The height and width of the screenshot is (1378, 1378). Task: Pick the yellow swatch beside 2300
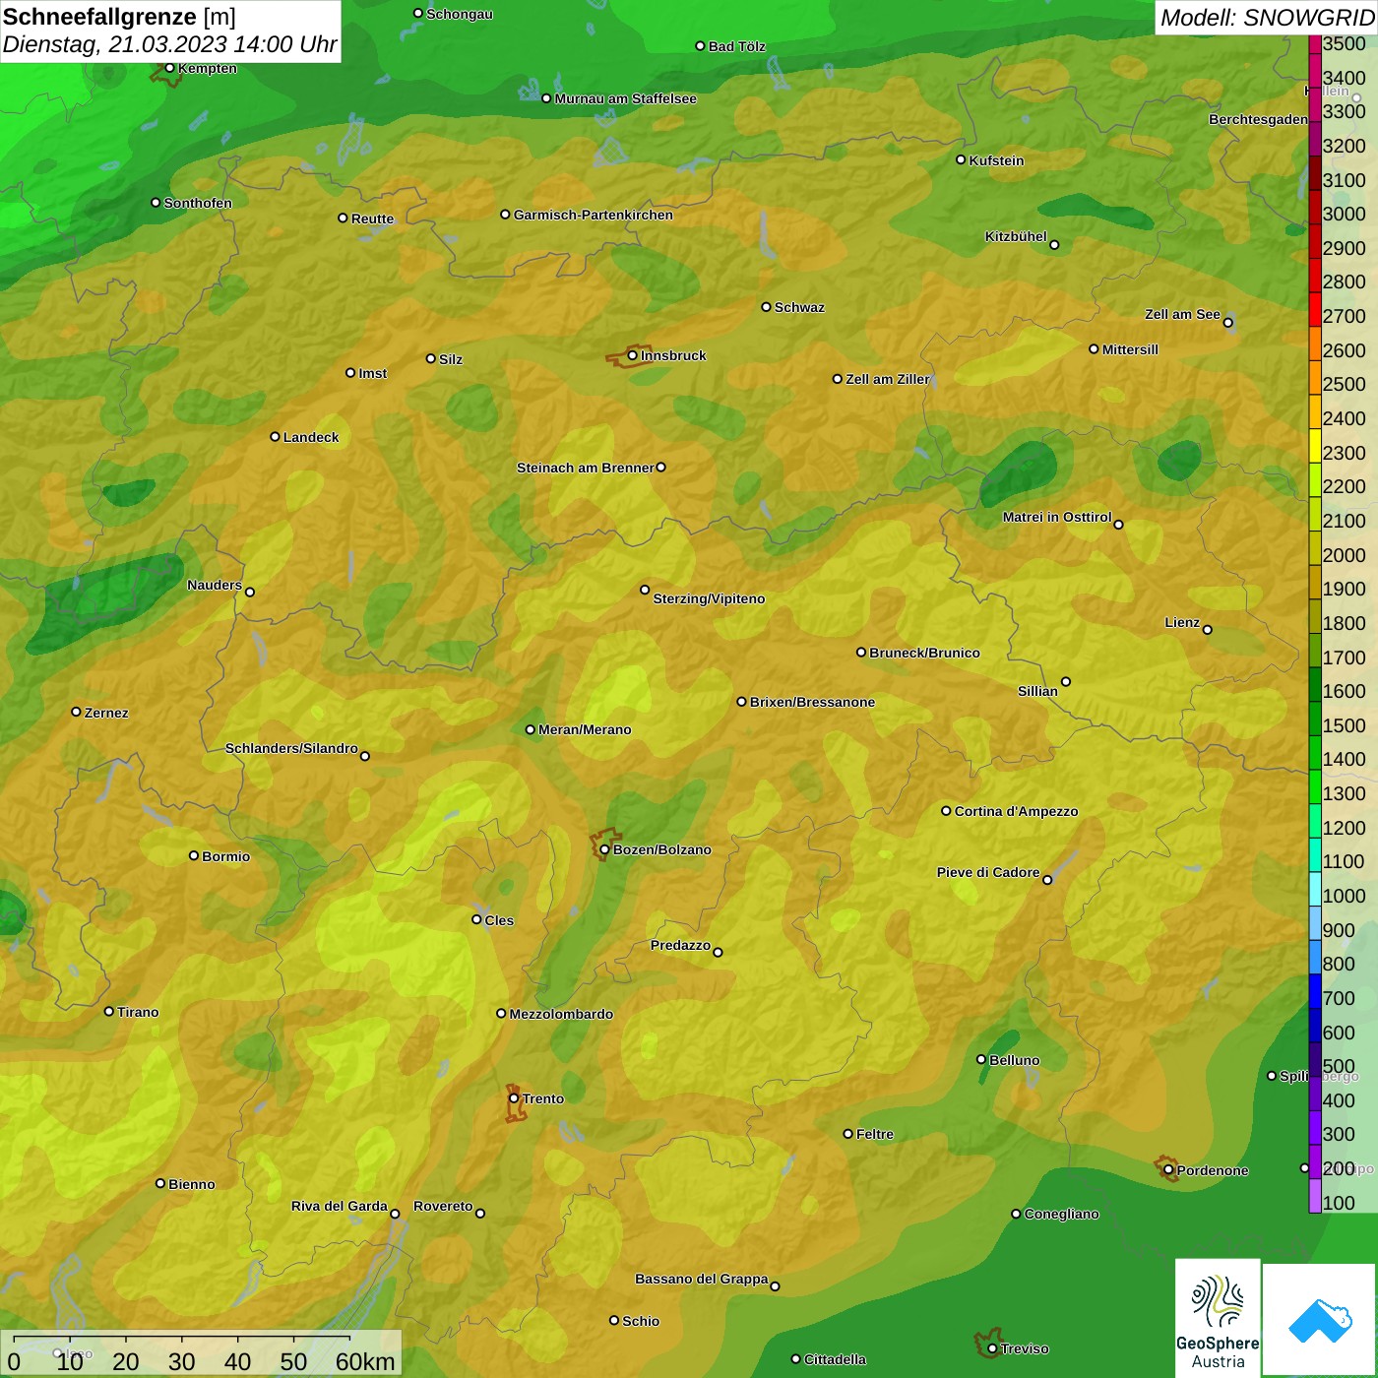coord(1315,446)
